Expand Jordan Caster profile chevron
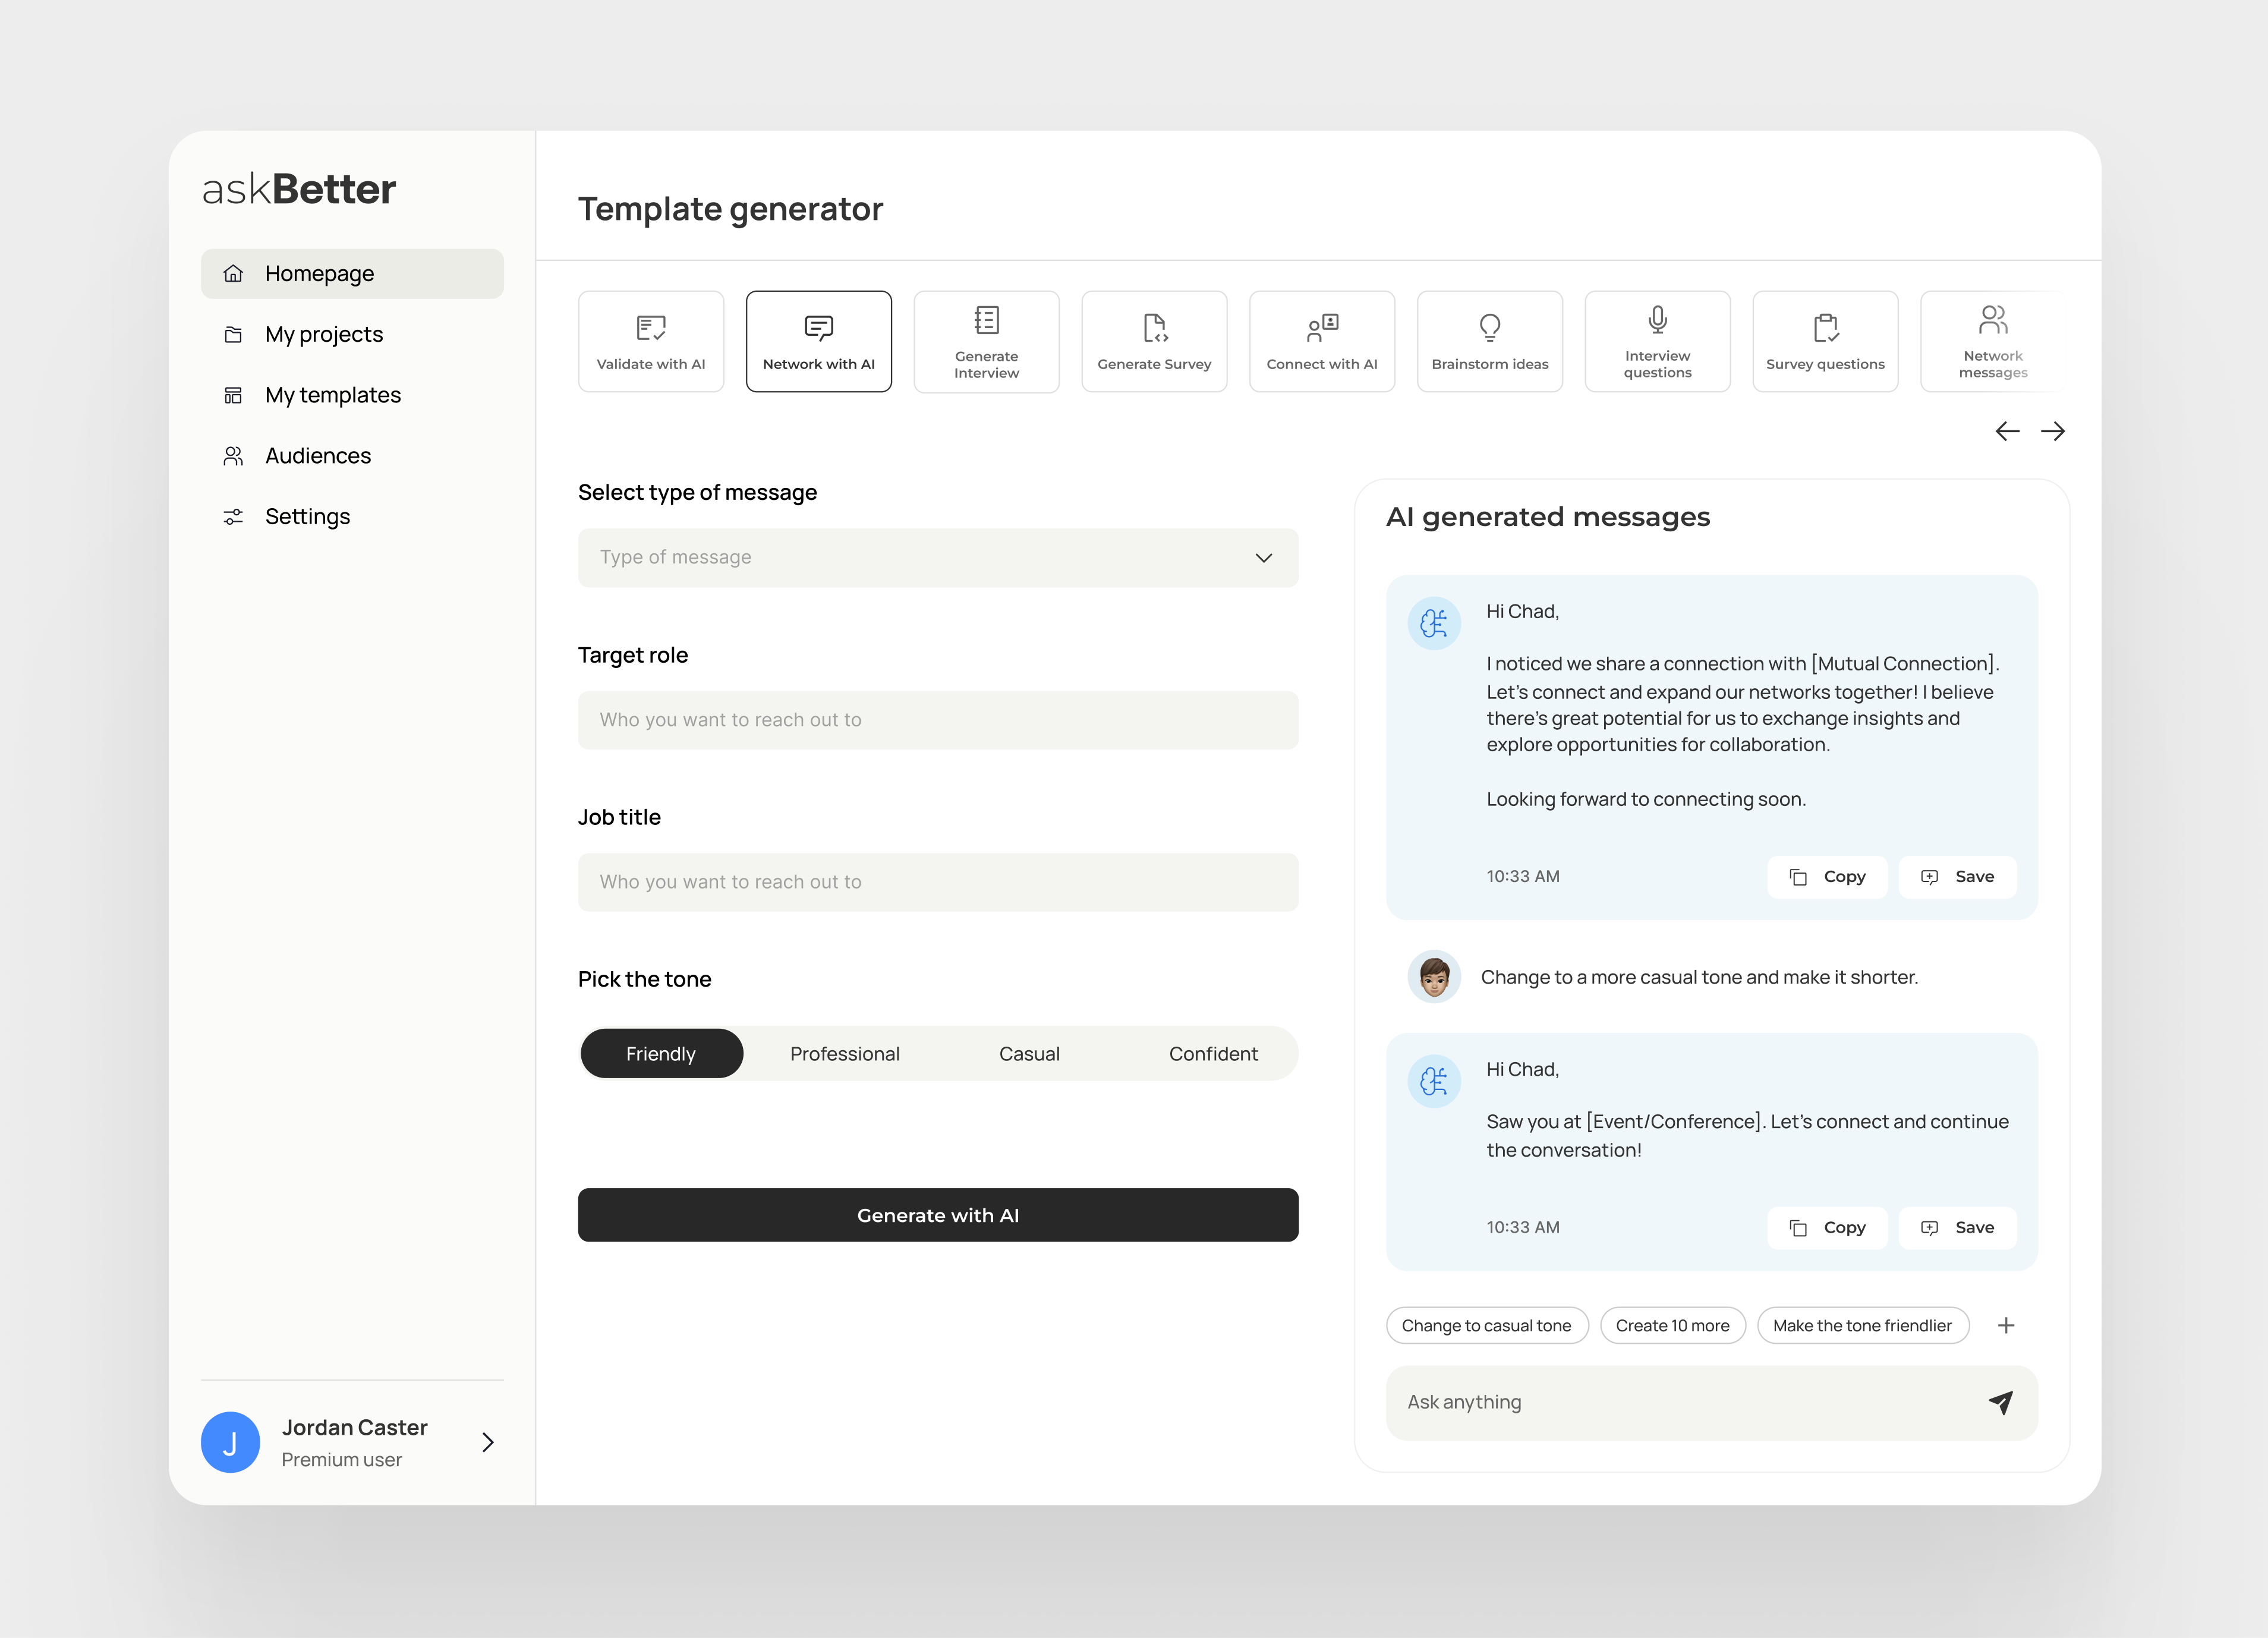Viewport: 2268px width, 1638px height. (488, 1441)
